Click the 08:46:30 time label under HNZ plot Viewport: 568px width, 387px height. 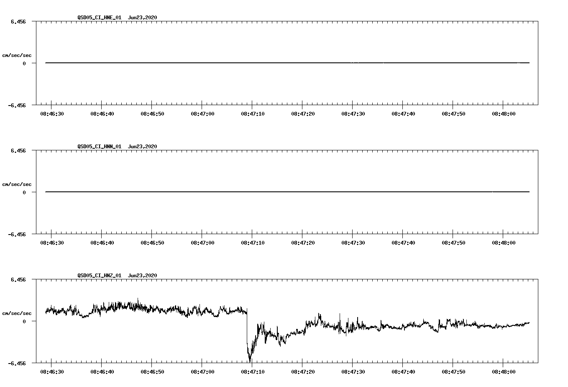tap(52, 372)
